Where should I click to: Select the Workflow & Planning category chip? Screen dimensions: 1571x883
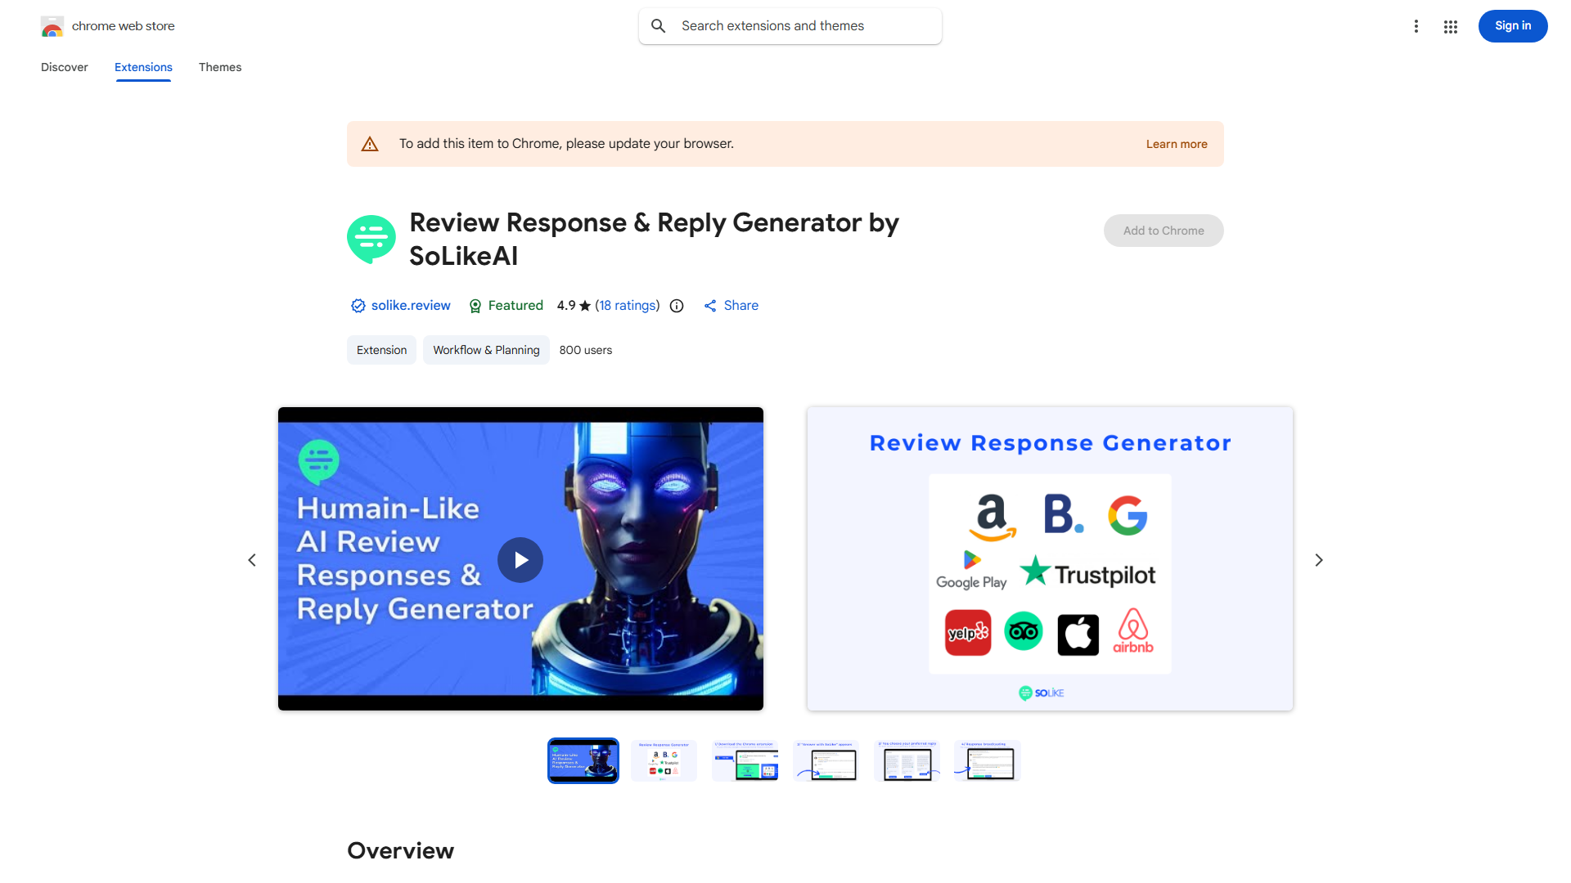click(486, 350)
